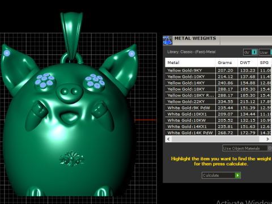Select the Yellow Gold:9KY row
This screenshot has height=204, width=272.
(x=218, y=70)
